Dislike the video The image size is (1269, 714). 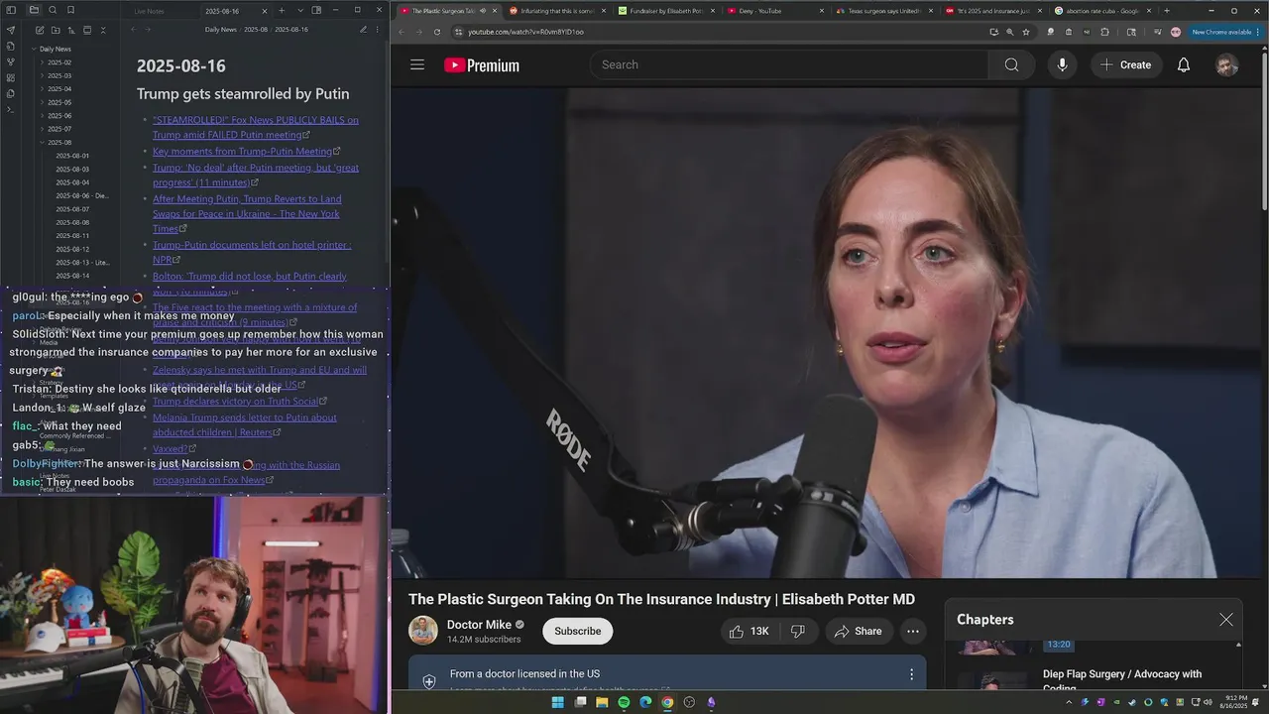[x=798, y=631]
